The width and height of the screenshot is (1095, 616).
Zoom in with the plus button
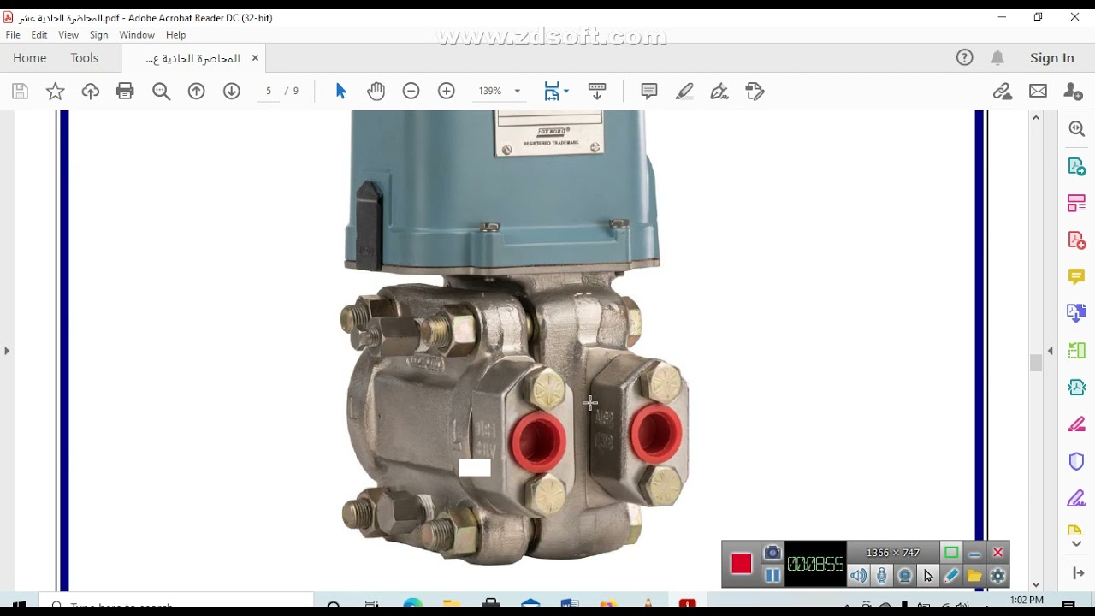pos(447,92)
